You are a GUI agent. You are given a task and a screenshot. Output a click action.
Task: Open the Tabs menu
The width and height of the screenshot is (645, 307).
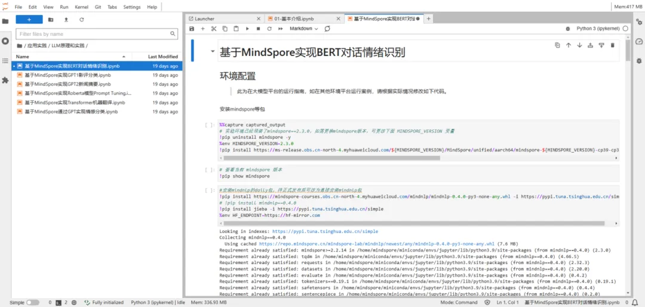tap(112, 7)
